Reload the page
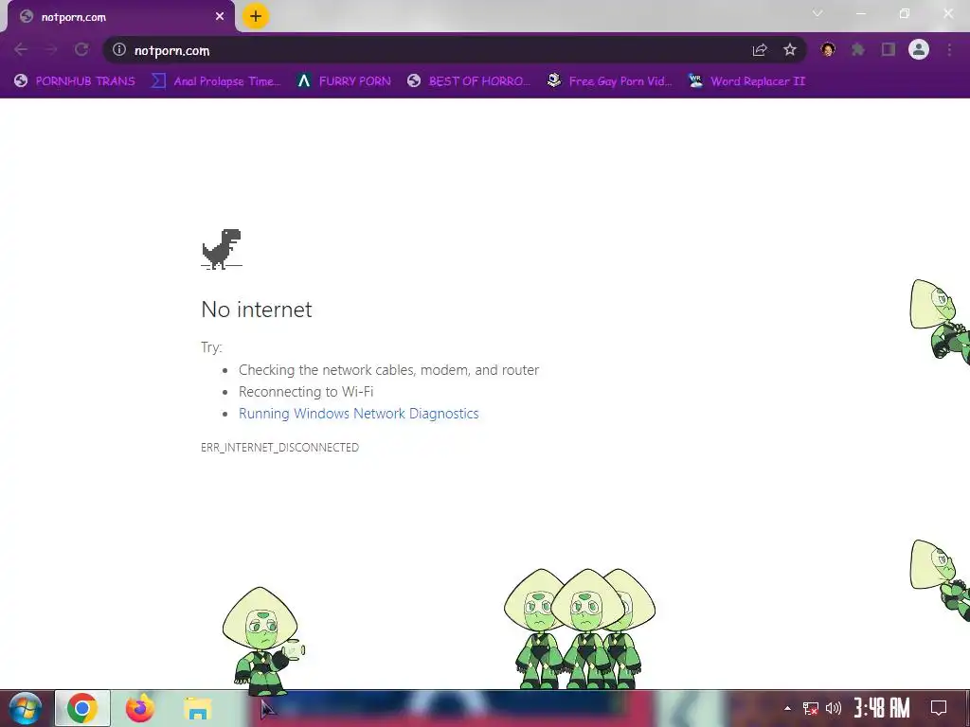Viewport: 970px width, 727px height. [81, 49]
